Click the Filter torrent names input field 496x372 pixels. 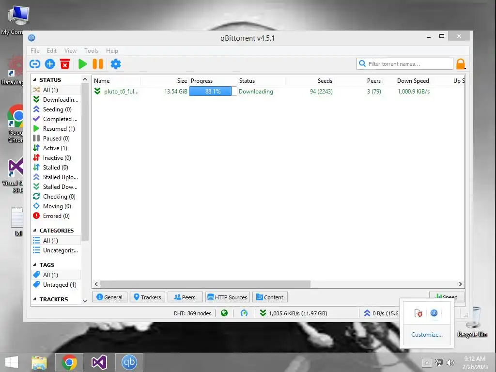pos(405,63)
